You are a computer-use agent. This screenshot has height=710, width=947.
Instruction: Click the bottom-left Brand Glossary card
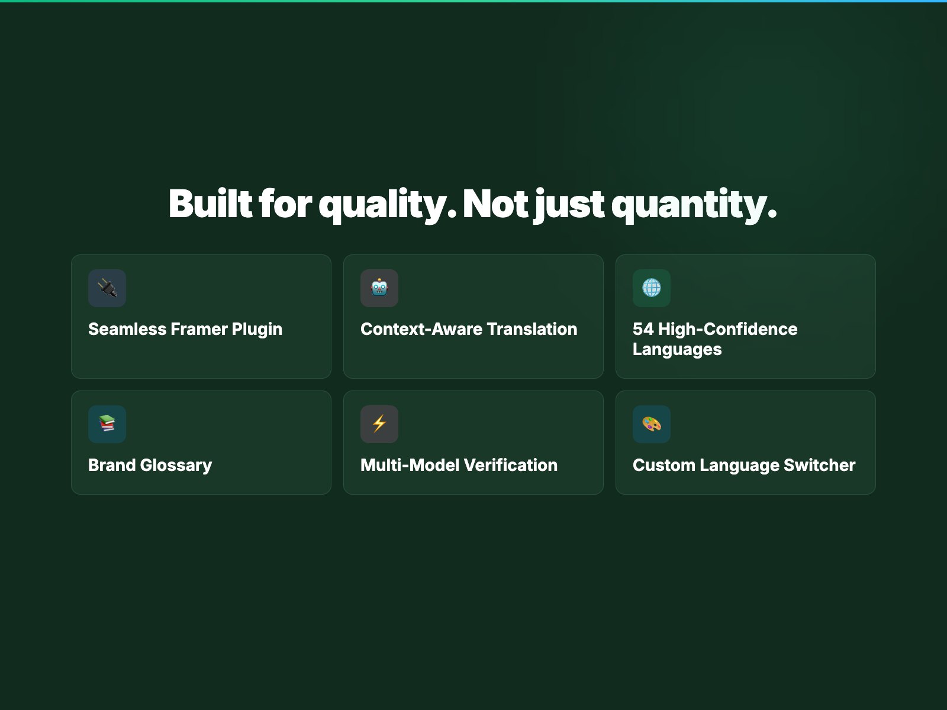click(201, 441)
